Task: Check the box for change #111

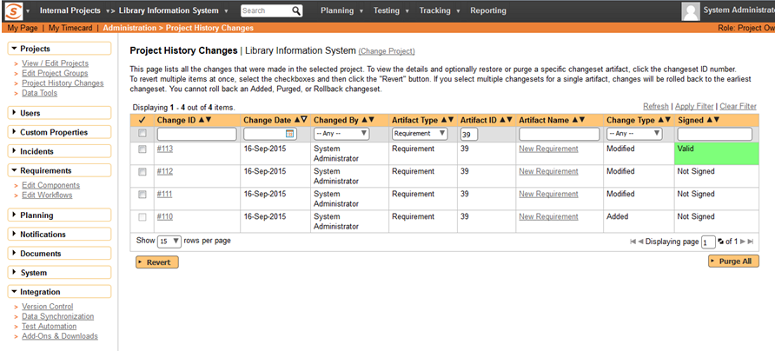Action: [142, 194]
